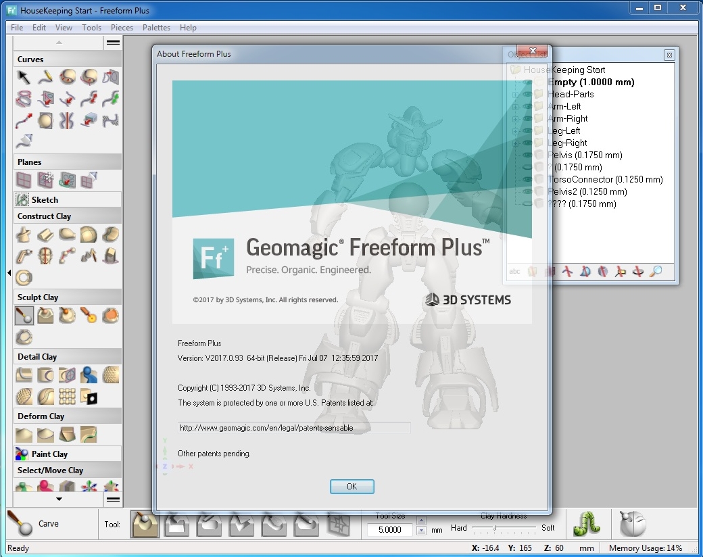Image resolution: width=703 pixels, height=557 pixels.
Task: Open the Palettes menu
Action: point(156,27)
